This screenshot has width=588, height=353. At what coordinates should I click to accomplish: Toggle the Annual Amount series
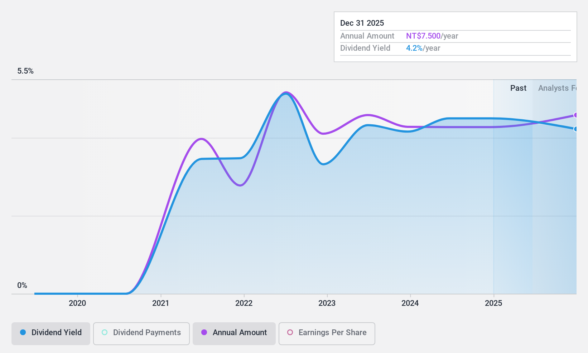(234, 334)
